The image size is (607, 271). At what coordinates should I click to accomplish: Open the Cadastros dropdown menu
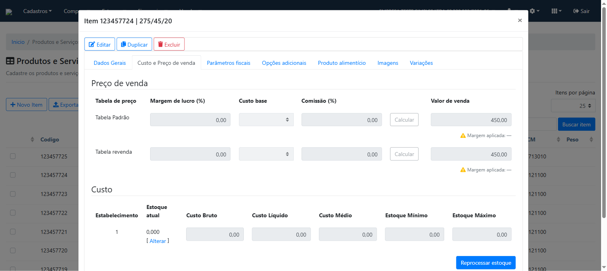tap(38, 11)
